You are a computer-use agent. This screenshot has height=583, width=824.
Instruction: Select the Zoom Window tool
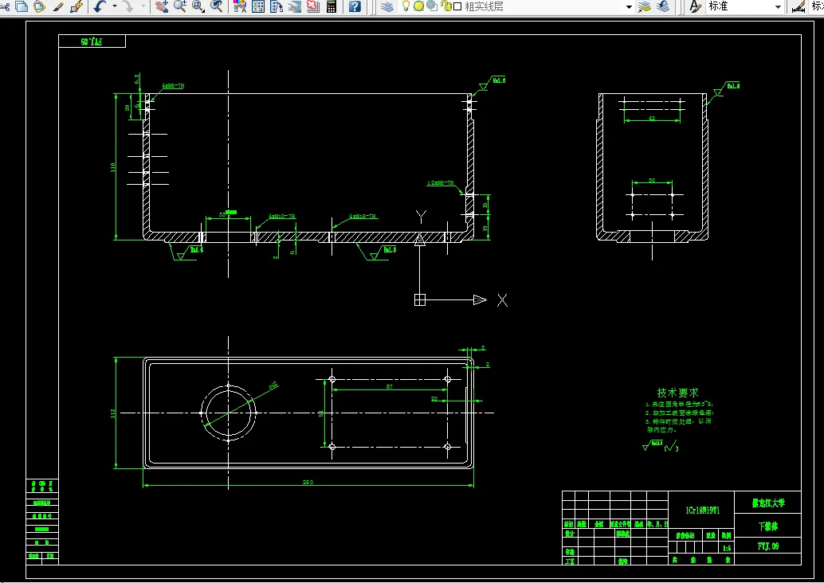[x=198, y=6]
